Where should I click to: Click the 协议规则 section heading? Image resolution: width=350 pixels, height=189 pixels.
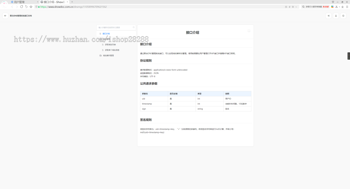(x=146, y=61)
